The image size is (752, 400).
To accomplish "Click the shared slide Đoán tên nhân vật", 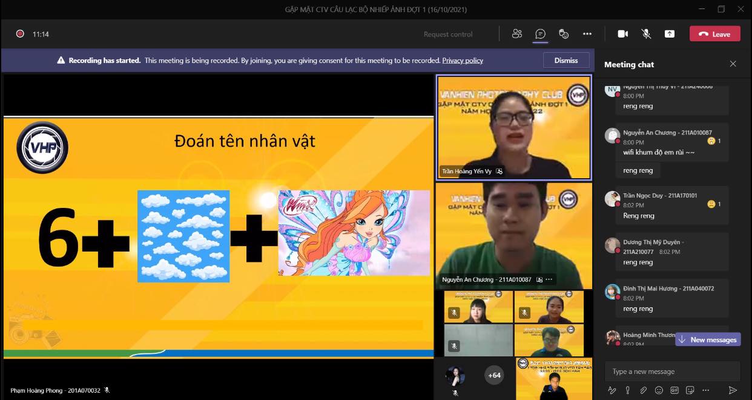I will click(219, 236).
